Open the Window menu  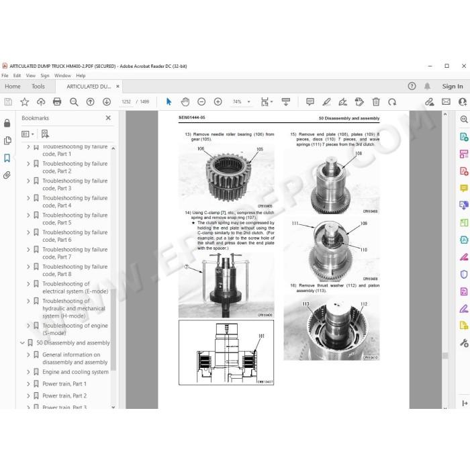[62, 75]
